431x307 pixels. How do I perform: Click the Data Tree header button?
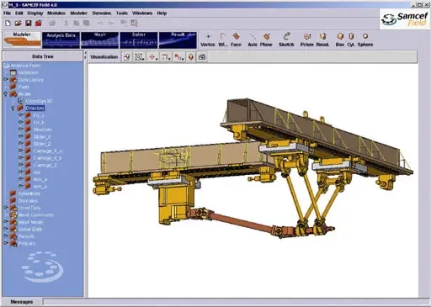pyautogui.click(x=43, y=56)
